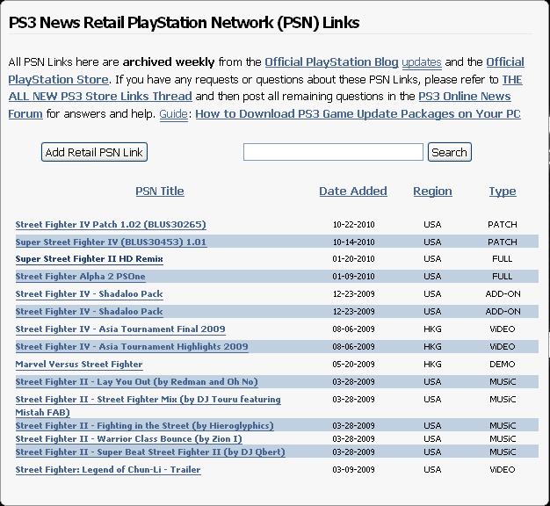Click the date 10-22-2010
Image resolution: width=550 pixels, height=506 pixels.
pos(353,224)
